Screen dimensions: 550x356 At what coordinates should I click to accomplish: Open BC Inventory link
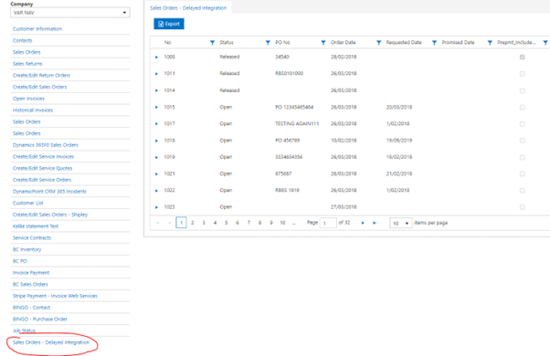pos(27,249)
